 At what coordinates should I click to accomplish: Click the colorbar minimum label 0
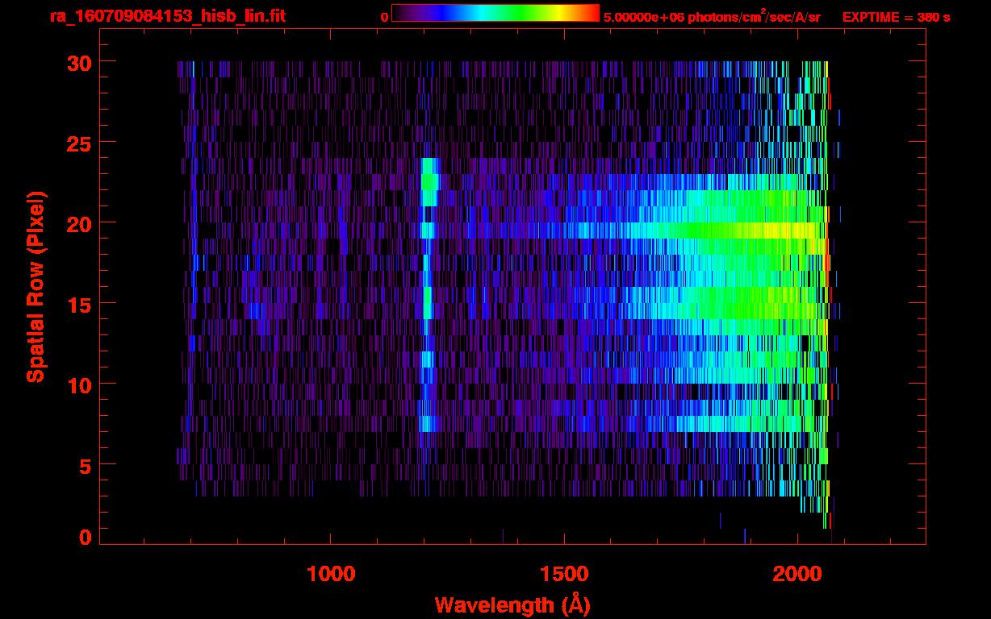[x=384, y=17]
